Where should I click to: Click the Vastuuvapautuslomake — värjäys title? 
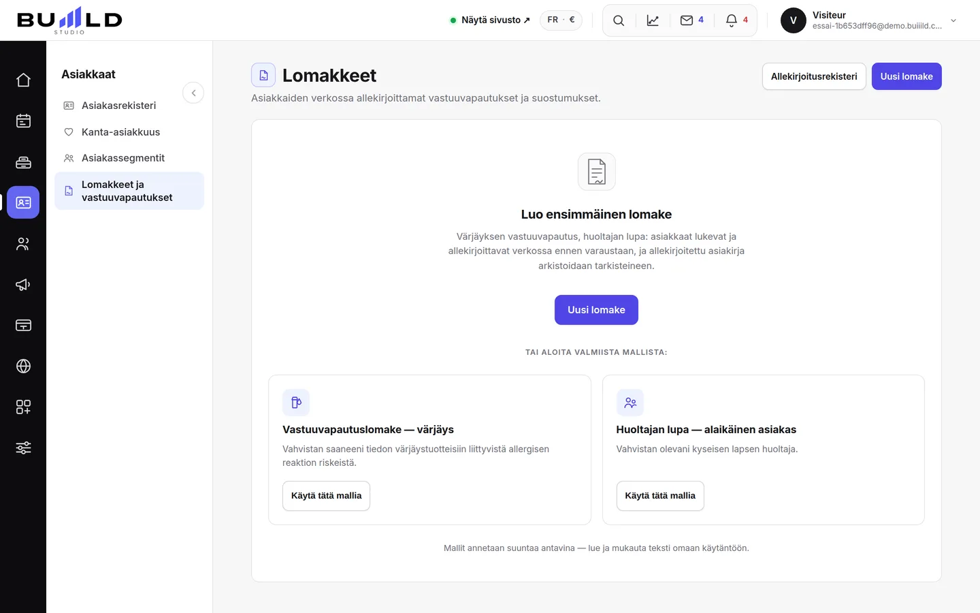368,430
